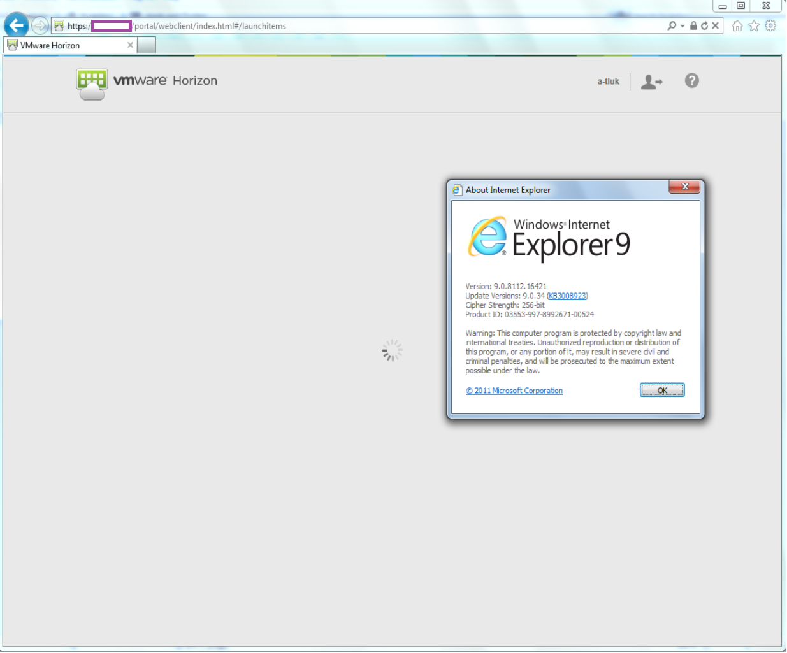Open Help question mark icon
The image size is (787, 653).
(691, 81)
